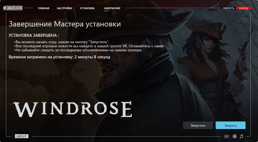Image resolution: width=258 pixels, height=142 pixels.
Task: Click the CrackStatus logo
Action: [13, 8]
